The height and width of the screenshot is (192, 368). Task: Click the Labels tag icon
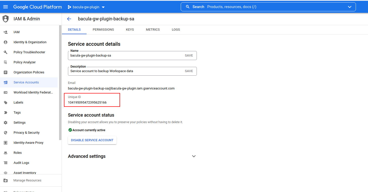click(x=6, y=103)
